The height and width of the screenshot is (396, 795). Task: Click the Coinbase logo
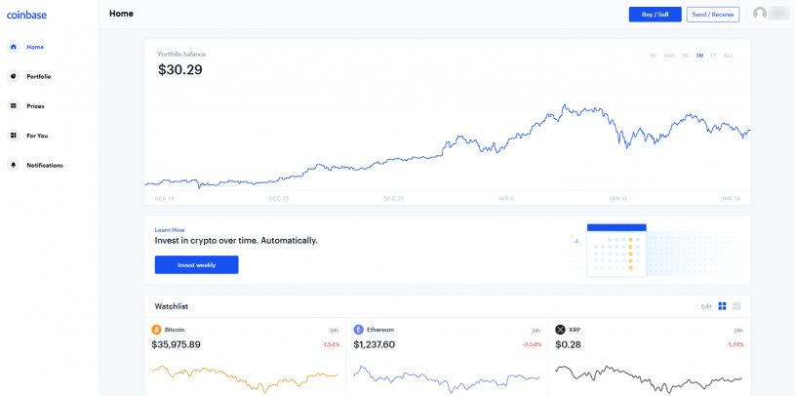click(x=26, y=16)
